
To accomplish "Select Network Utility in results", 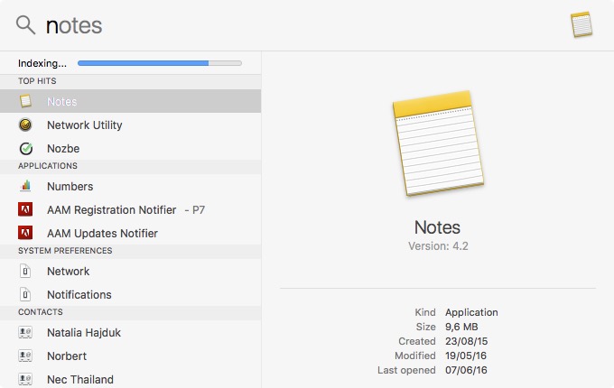I will 130,125.
